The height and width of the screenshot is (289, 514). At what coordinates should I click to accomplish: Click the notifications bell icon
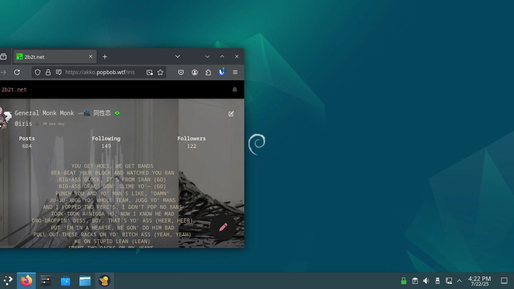pos(234,90)
